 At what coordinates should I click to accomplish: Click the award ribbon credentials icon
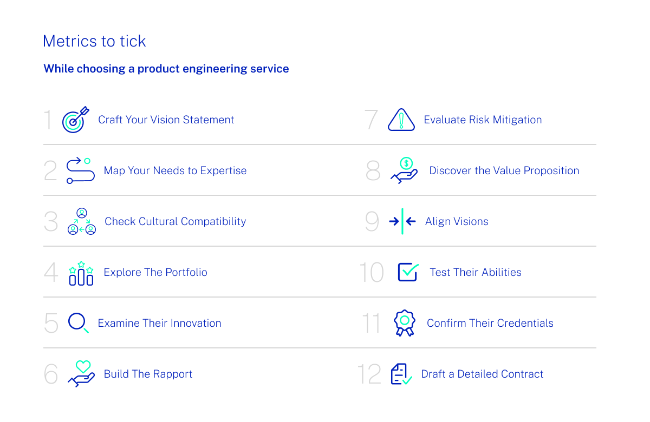[x=404, y=323]
